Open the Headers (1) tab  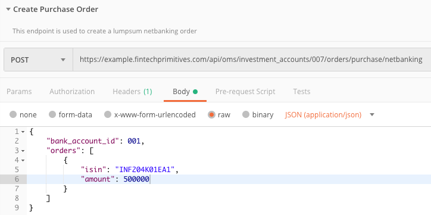(x=132, y=92)
